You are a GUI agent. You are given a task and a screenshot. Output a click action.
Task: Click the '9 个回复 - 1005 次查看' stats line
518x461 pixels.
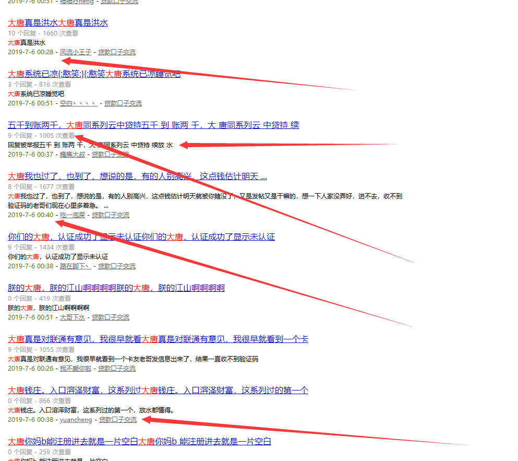click(41, 136)
